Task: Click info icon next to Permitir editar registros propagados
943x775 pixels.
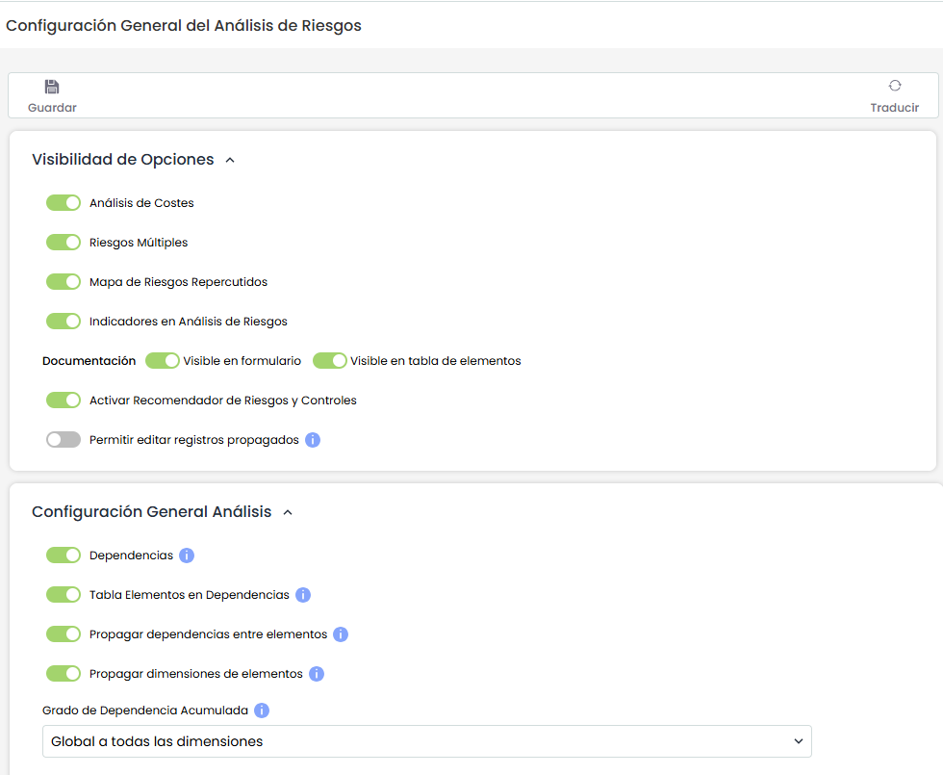Action: (313, 440)
